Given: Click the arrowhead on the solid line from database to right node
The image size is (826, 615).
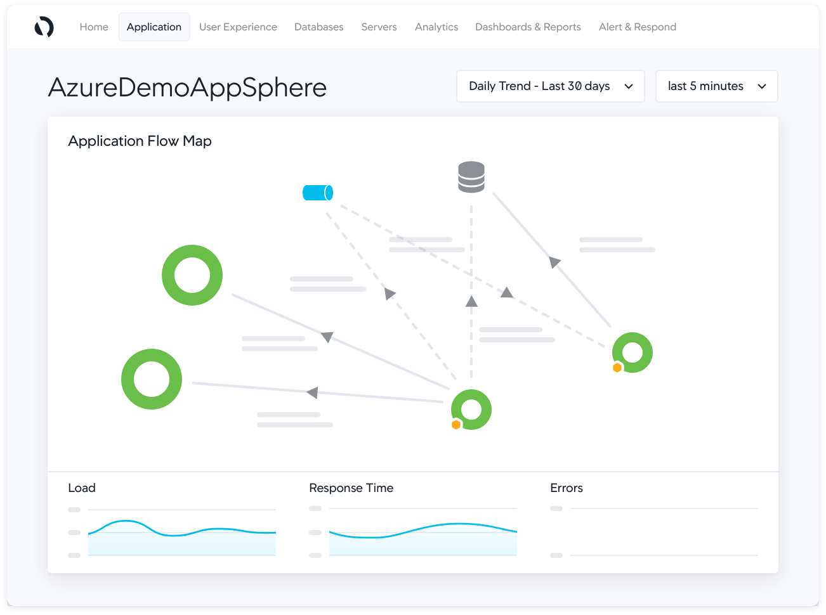Looking at the screenshot, I should (x=554, y=261).
